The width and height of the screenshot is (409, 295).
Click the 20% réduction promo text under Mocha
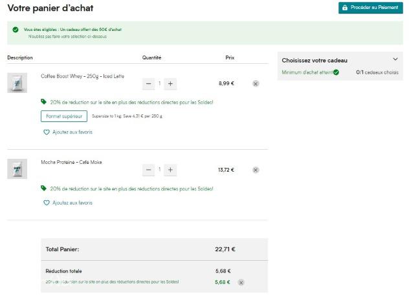tap(132, 188)
